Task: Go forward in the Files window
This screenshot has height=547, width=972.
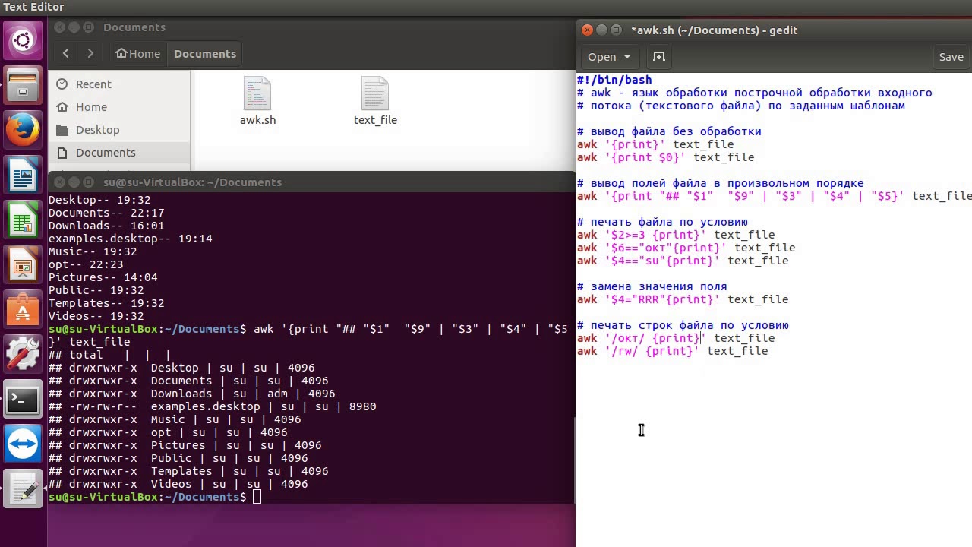Action: (x=90, y=53)
